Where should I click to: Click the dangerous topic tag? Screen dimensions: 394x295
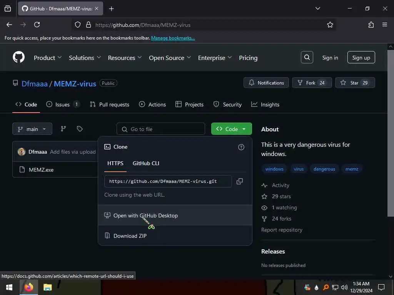tap(324, 169)
